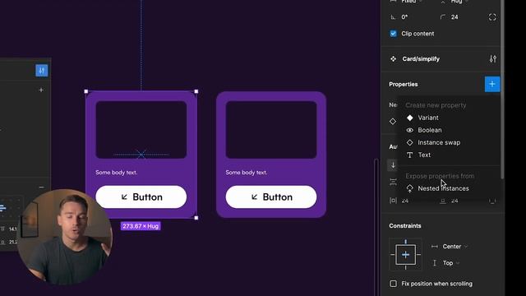Select the image placeholder in the left card
Viewport: 526px width, 296px height.
141,130
